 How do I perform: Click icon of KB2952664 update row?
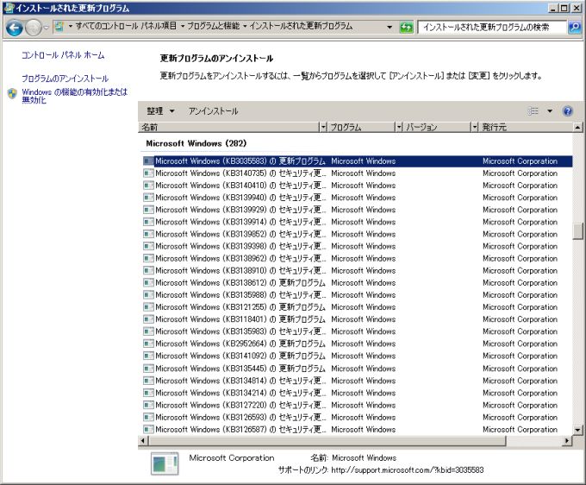click(149, 343)
